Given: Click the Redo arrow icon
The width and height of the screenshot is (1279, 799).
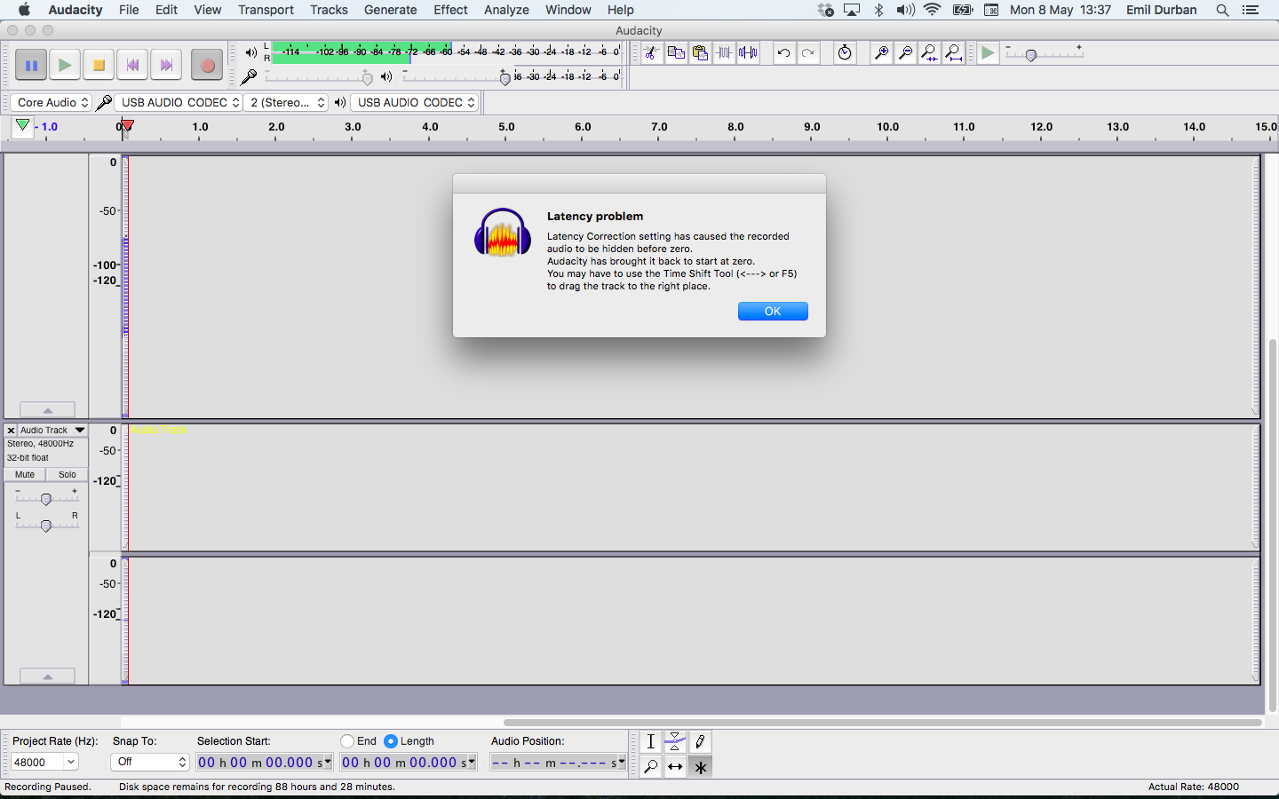Looking at the screenshot, I should [x=807, y=53].
